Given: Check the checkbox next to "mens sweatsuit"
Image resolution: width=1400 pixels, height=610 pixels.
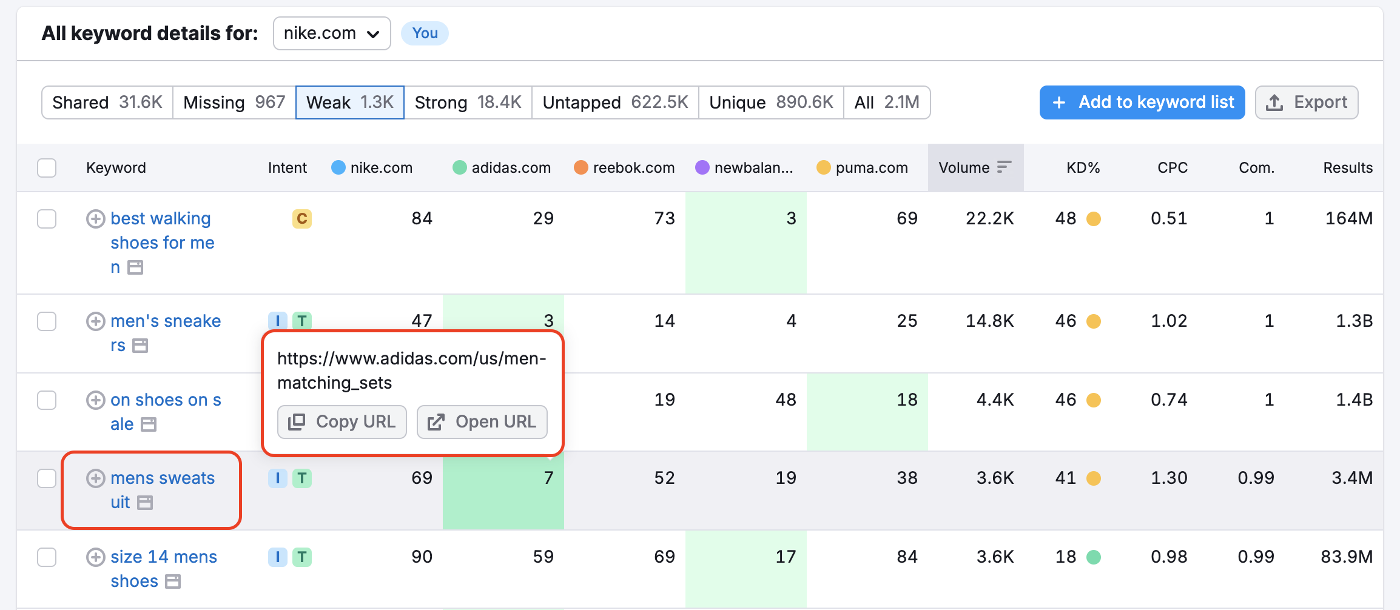Looking at the screenshot, I should pyautogui.click(x=47, y=478).
